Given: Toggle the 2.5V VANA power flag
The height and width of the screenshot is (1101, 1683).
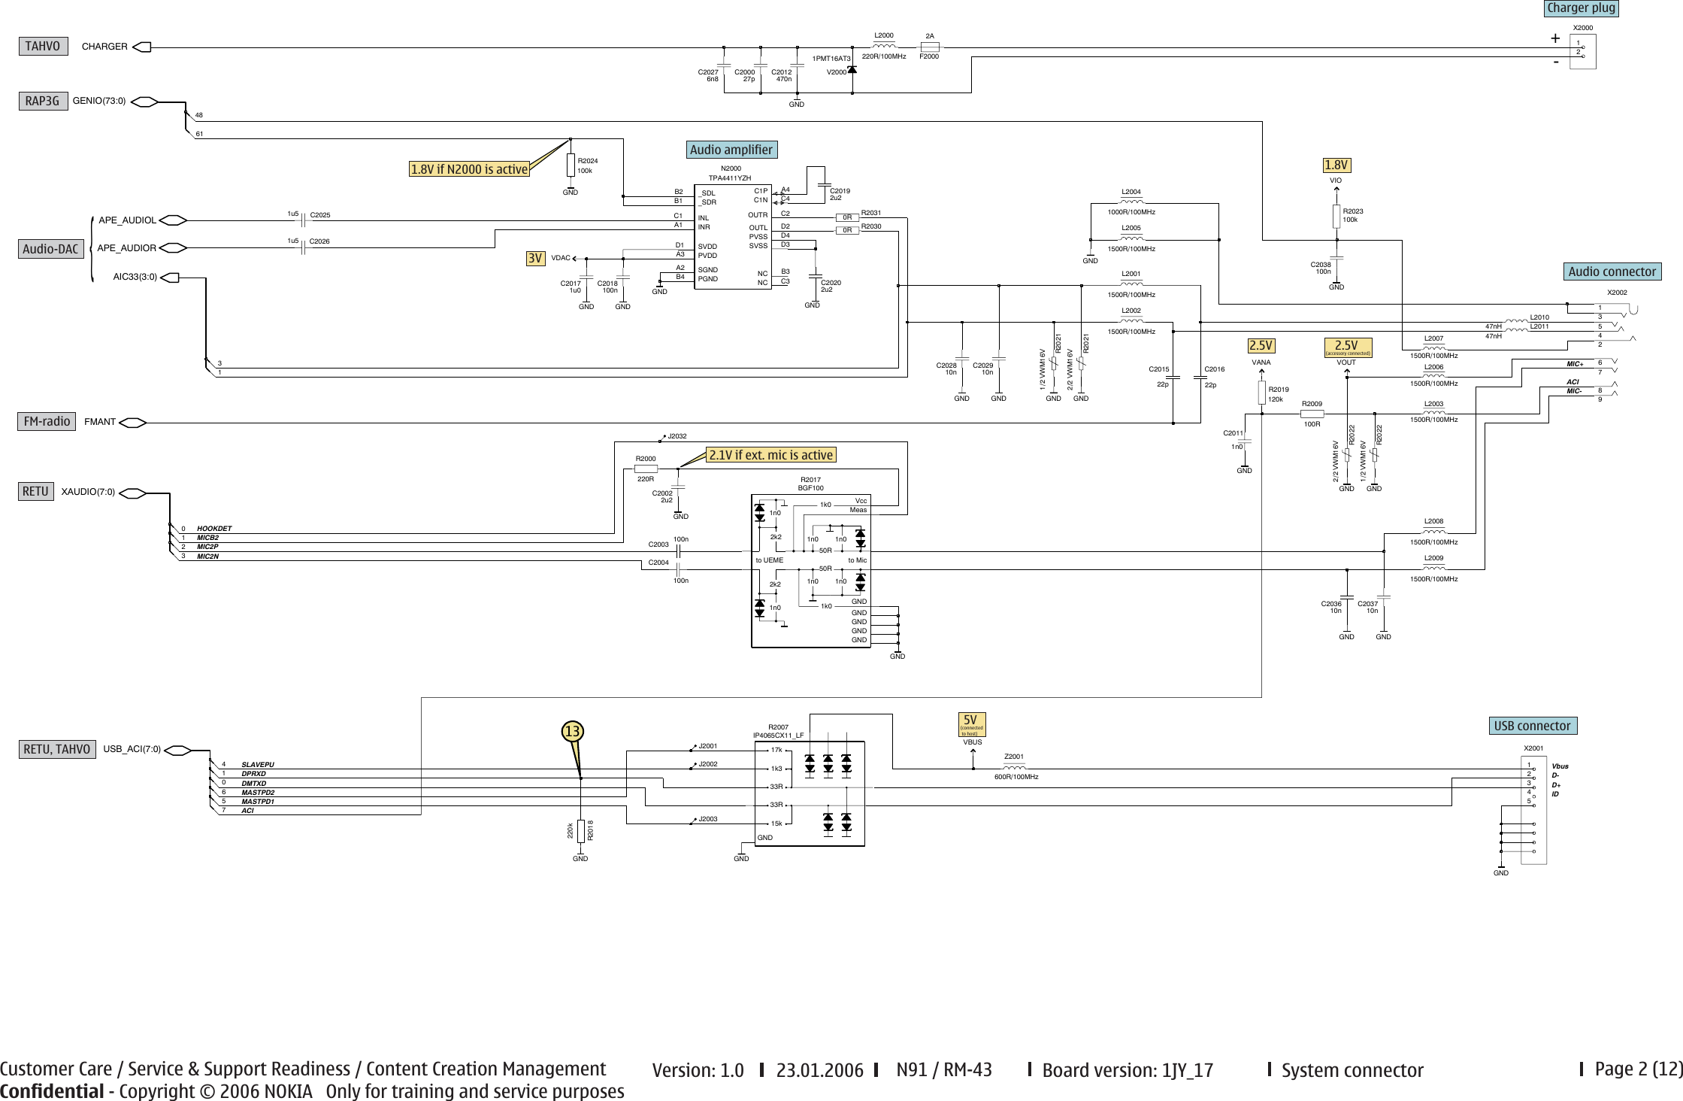Looking at the screenshot, I should tap(1262, 346).
